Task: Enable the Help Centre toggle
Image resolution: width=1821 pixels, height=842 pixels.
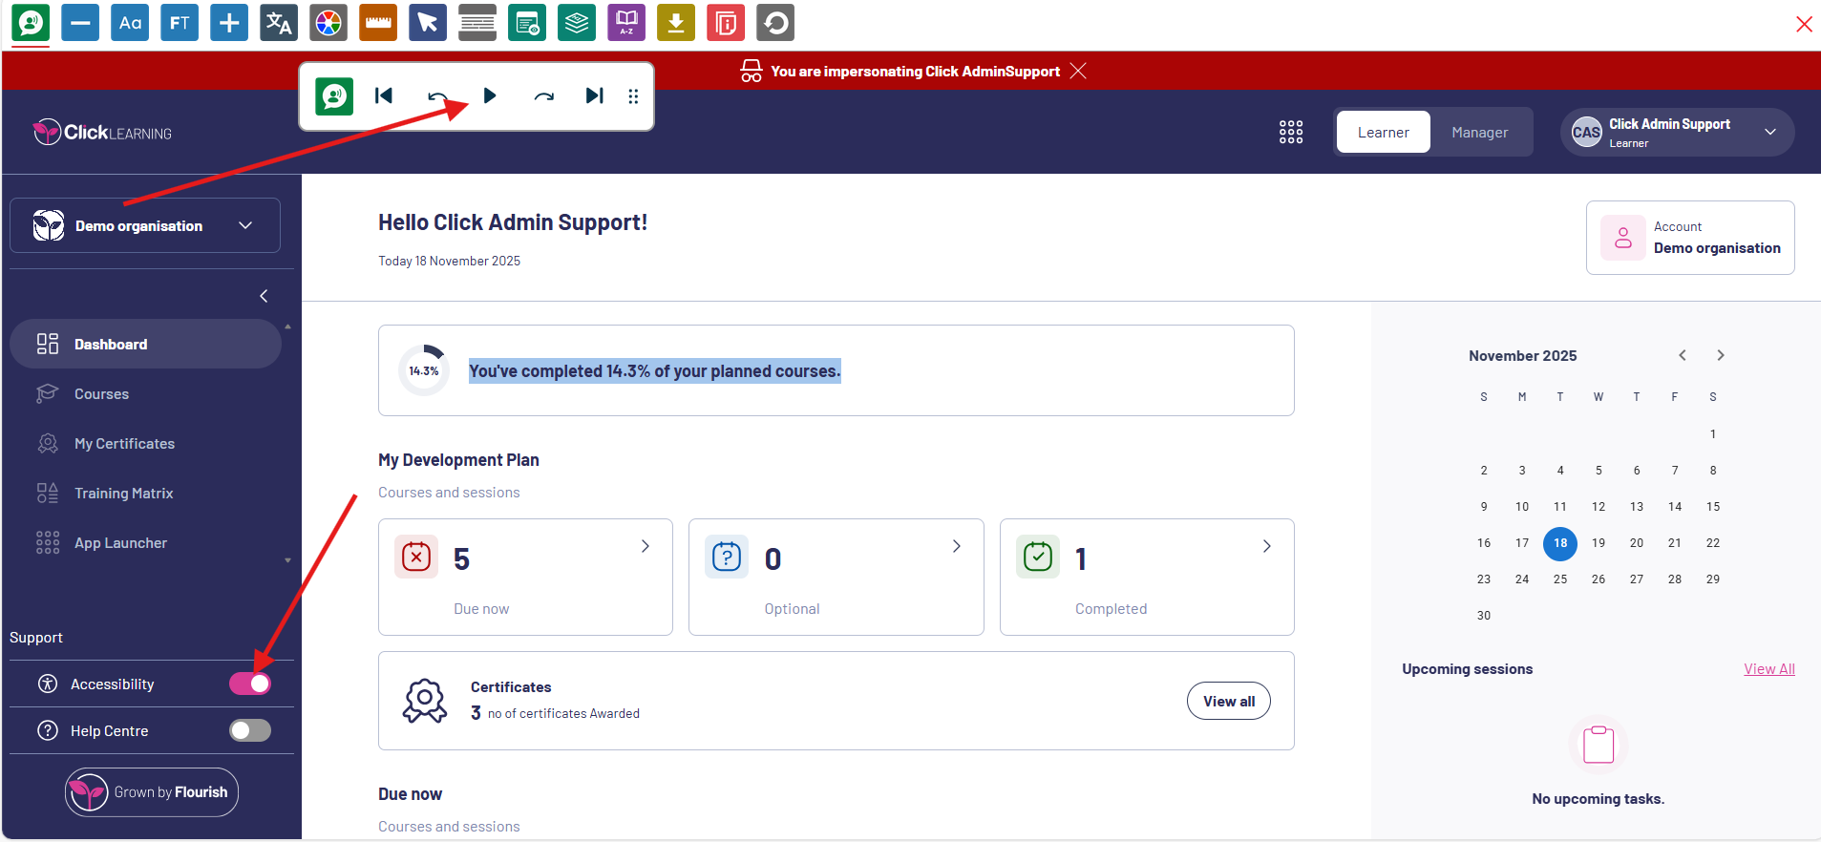Action: pos(250,730)
